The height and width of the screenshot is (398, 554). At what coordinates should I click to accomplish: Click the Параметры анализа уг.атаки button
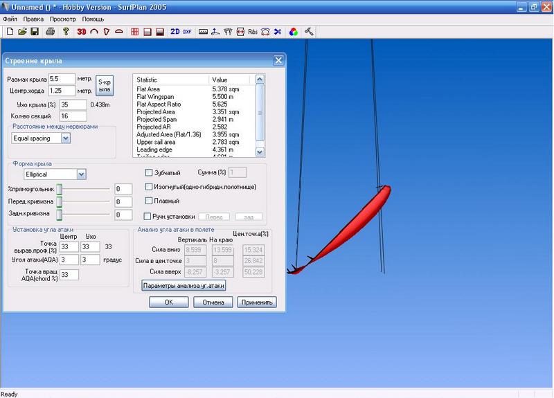(184, 285)
